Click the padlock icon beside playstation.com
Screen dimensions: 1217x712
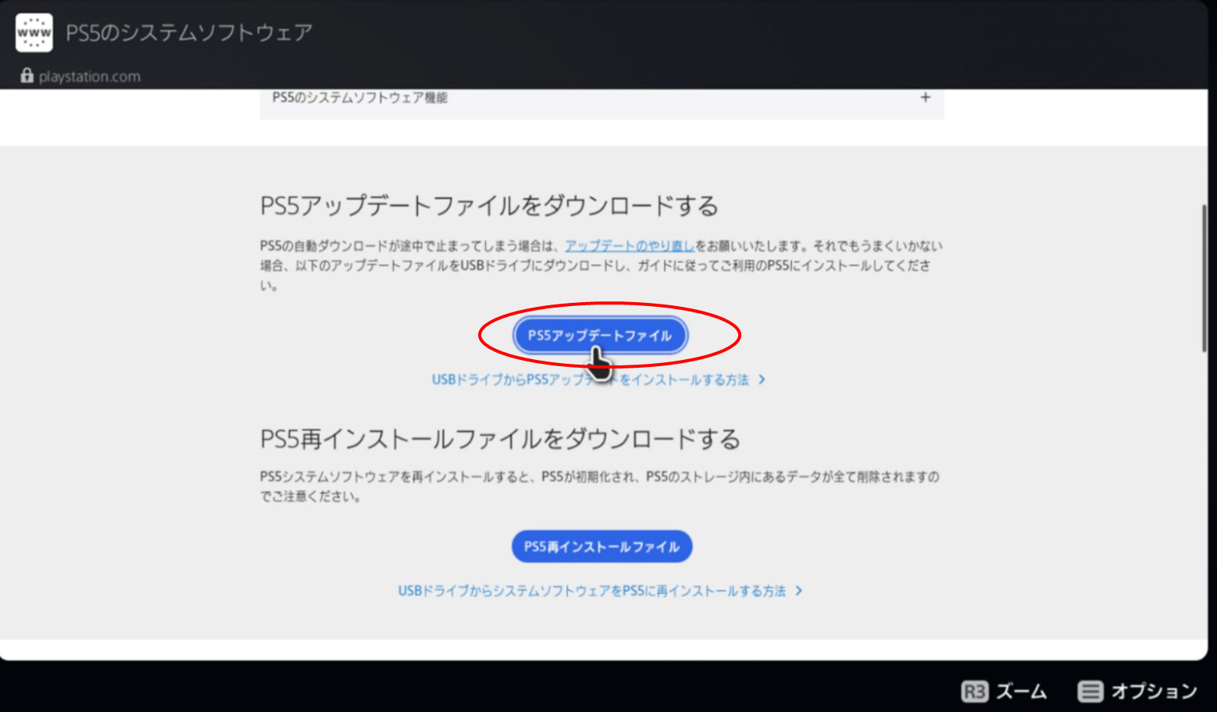(27, 76)
